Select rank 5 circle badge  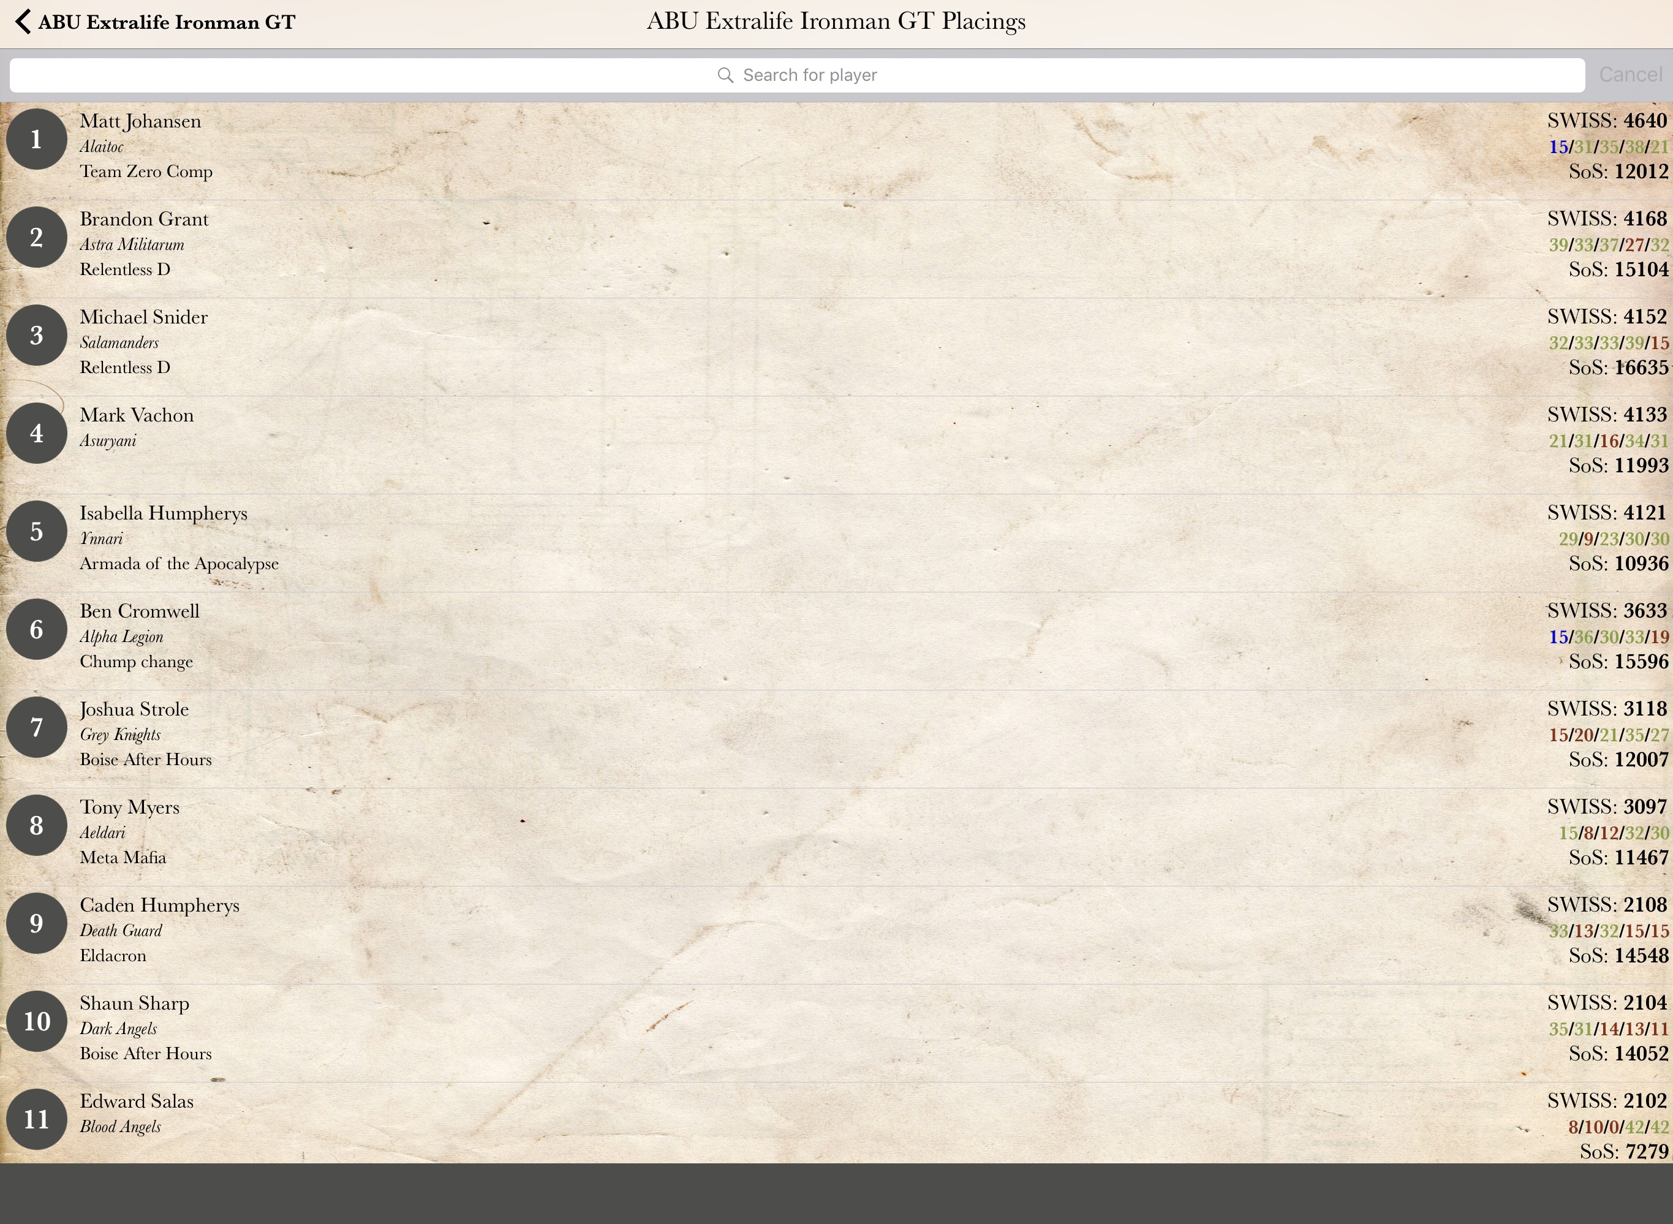tap(36, 531)
